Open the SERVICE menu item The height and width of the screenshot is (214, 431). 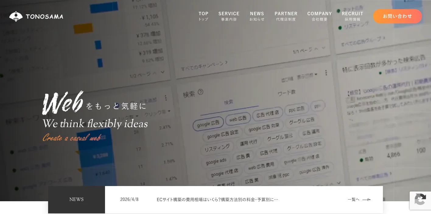point(229,16)
